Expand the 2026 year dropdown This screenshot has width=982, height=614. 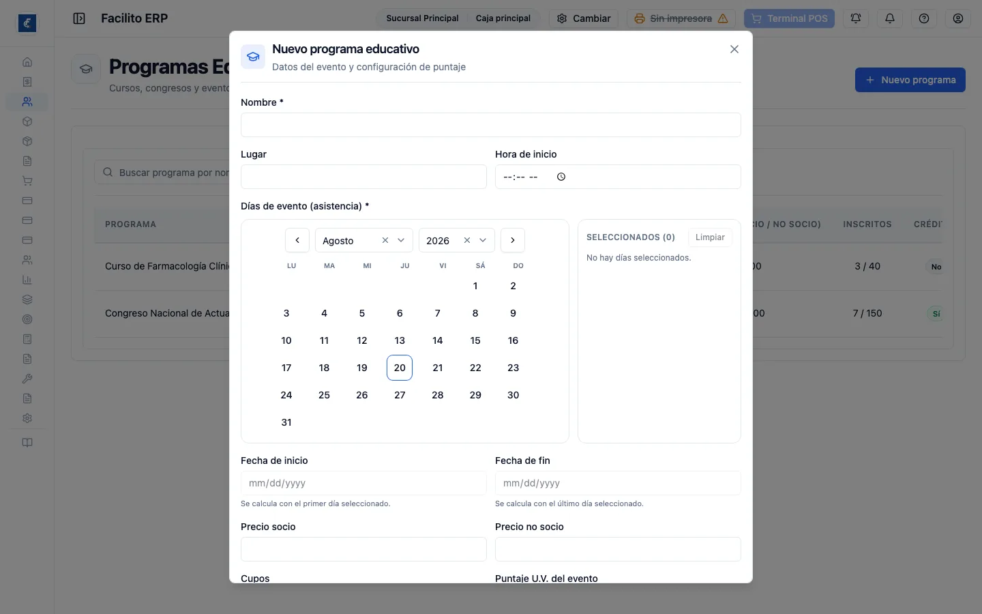tap(483, 240)
